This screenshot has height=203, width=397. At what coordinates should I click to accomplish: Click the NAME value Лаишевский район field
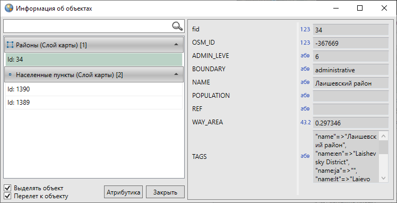point(351,83)
